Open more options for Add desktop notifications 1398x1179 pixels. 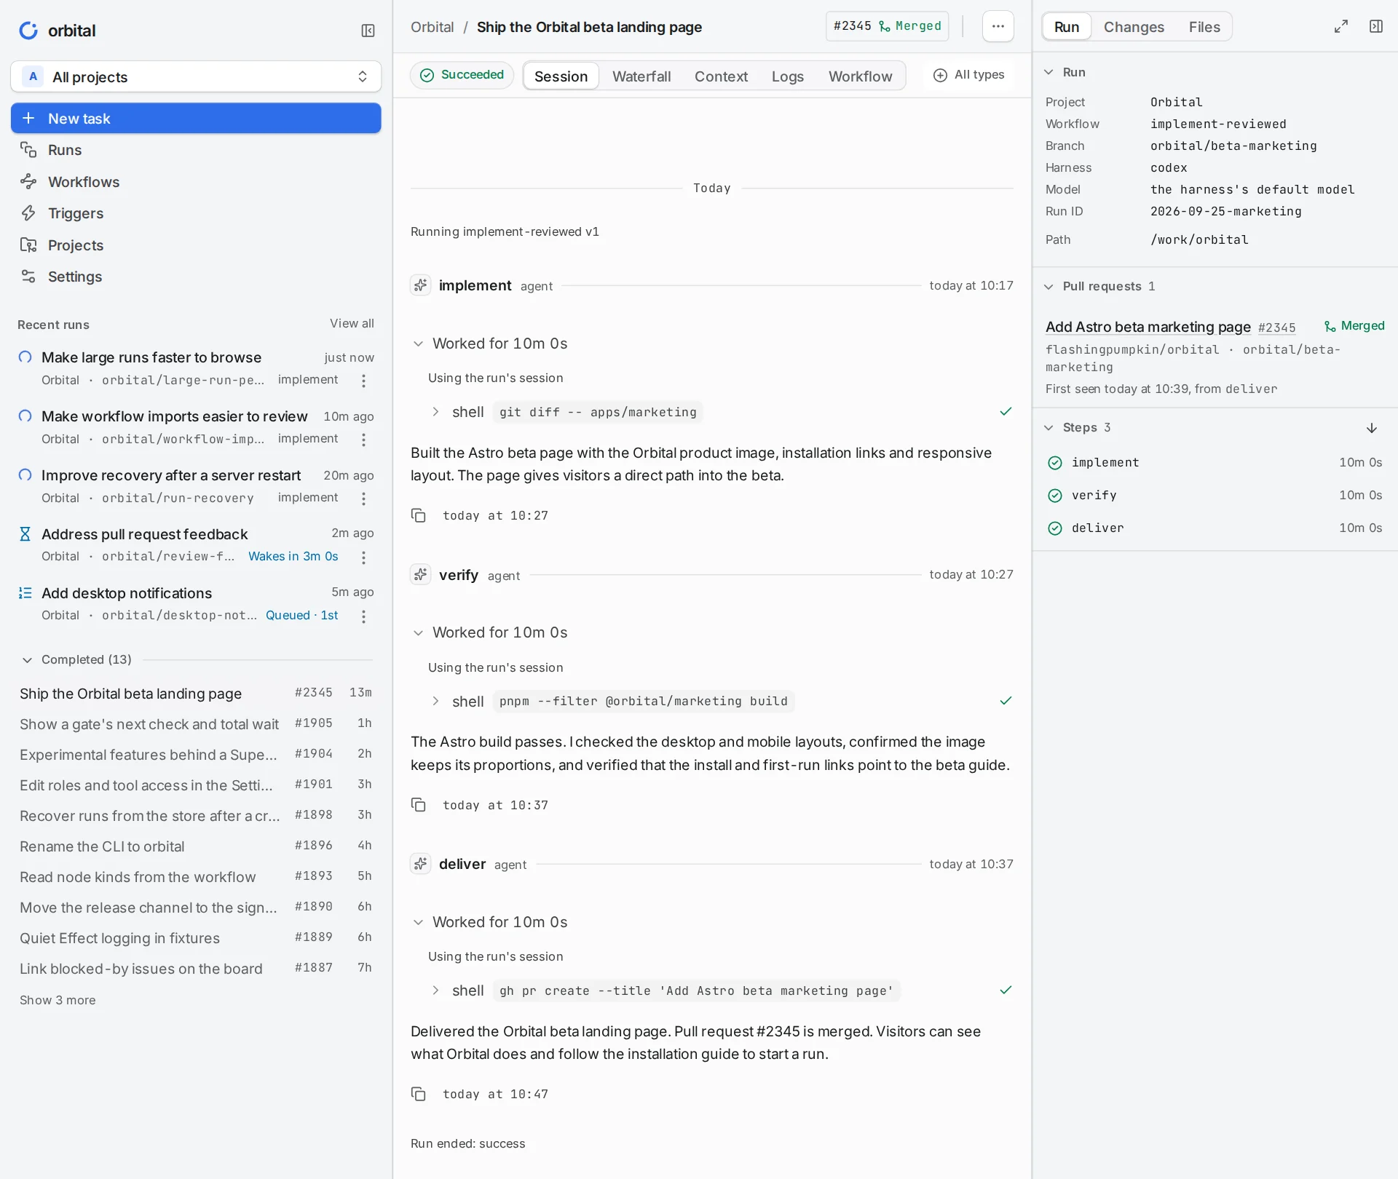(x=363, y=616)
